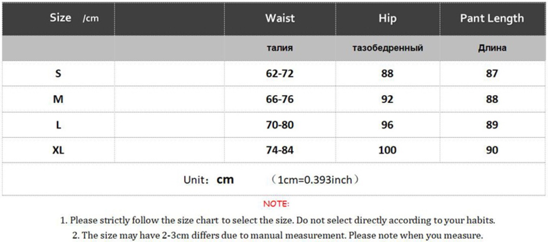Viewport: 548px width, 242px height.
Task: Select waist value 74-84
Action: pyautogui.click(x=280, y=150)
